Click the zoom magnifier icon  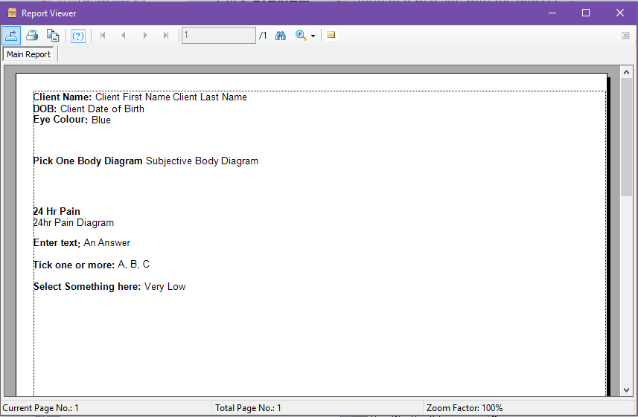(301, 35)
